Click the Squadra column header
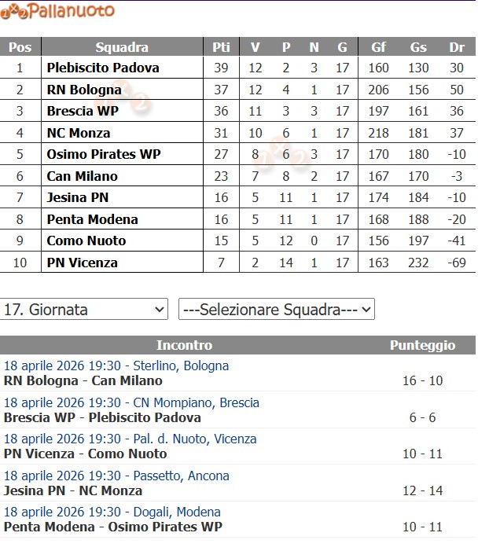Image resolution: width=489 pixels, height=551 pixels. coord(121,47)
